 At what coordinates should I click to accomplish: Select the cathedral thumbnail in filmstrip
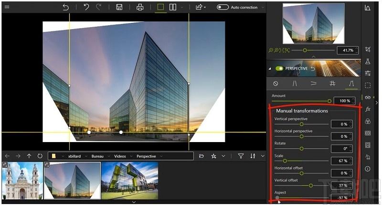pos(22,180)
